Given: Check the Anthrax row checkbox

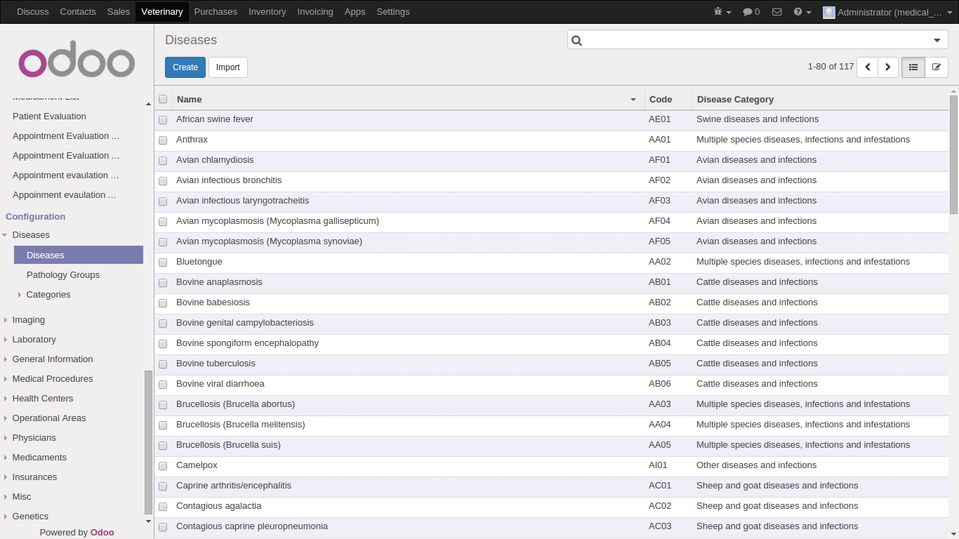Looking at the screenshot, I should [x=163, y=140].
